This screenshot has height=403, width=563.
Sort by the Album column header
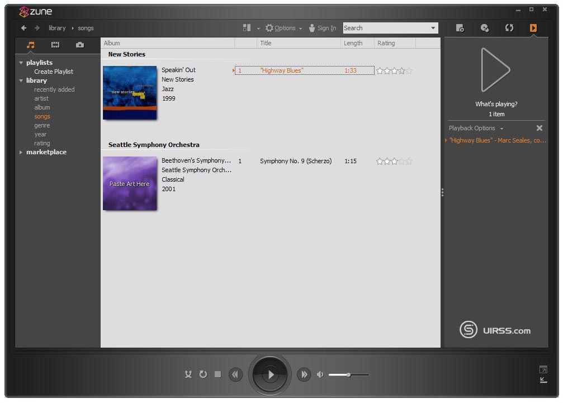pyautogui.click(x=167, y=43)
